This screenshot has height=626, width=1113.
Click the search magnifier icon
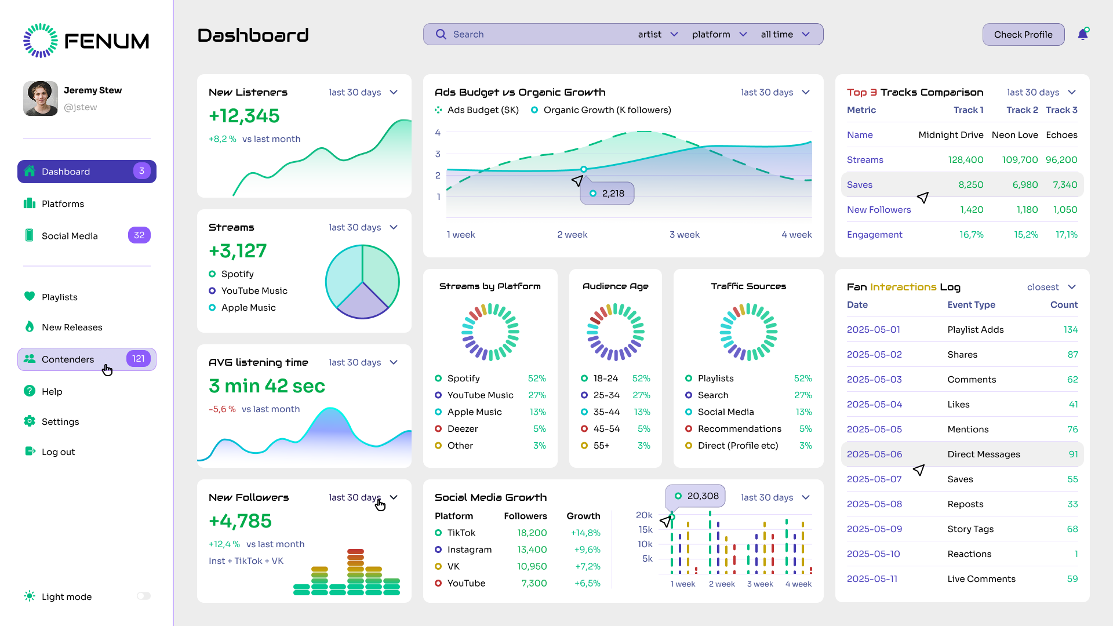click(441, 34)
